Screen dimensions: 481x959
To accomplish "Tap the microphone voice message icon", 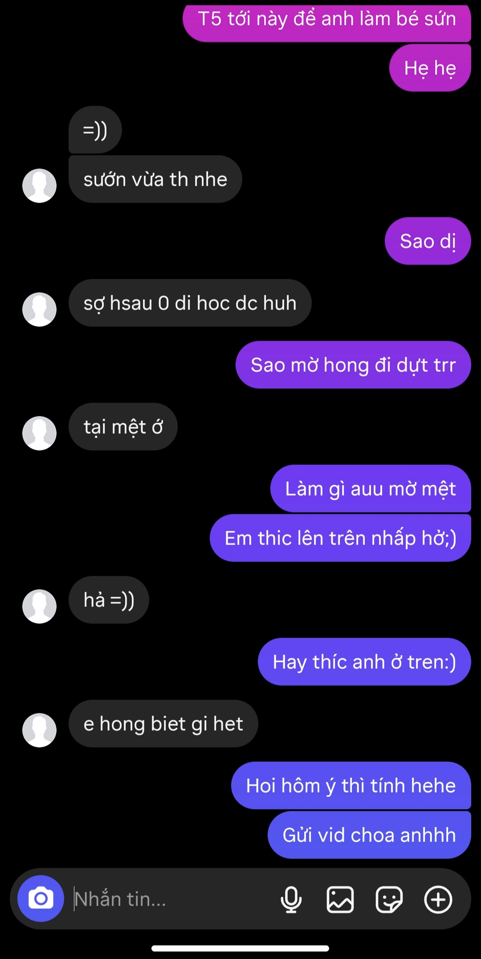I will click(x=291, y=899).
